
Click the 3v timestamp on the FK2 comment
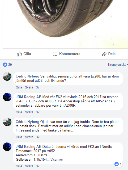(38, 112)
